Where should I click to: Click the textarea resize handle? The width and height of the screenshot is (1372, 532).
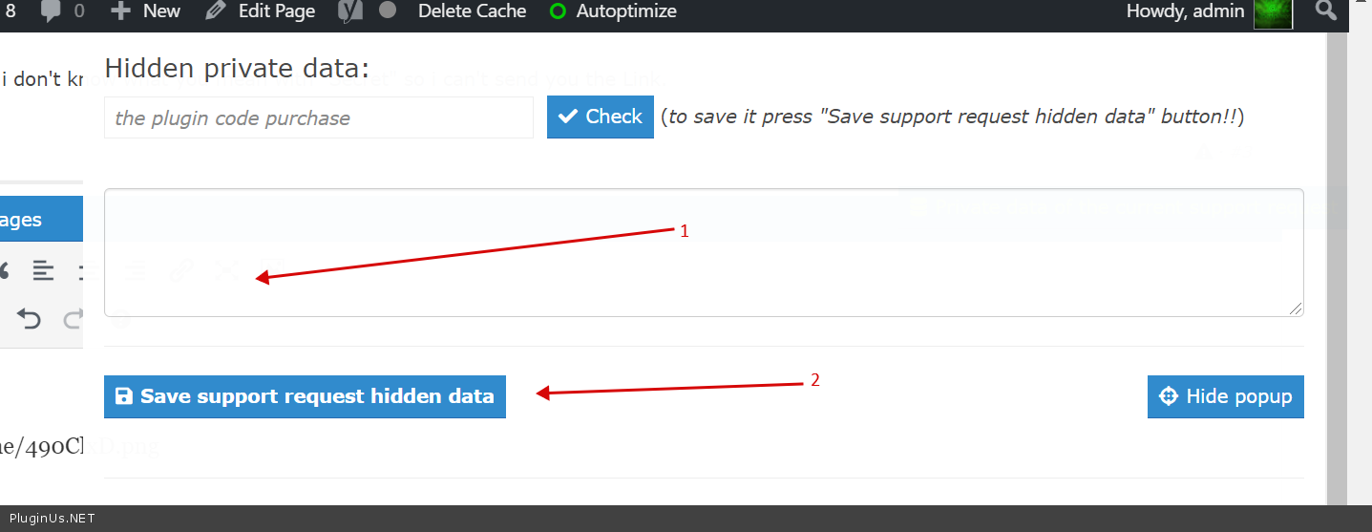[1296, 309]
